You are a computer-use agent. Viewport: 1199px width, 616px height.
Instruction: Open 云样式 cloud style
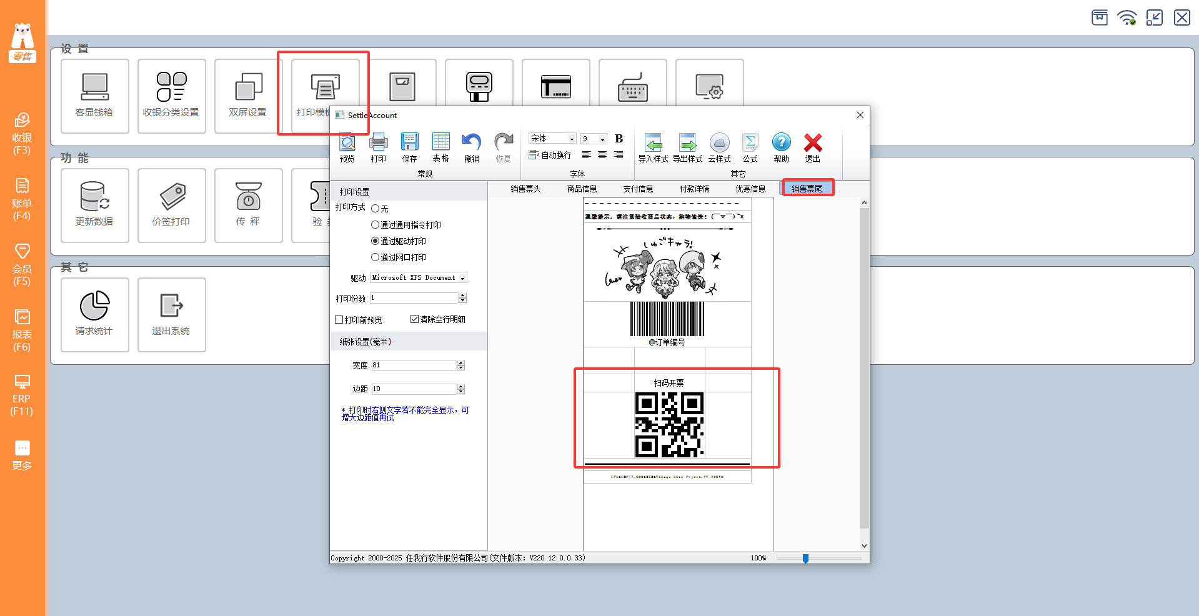(720, 147)
